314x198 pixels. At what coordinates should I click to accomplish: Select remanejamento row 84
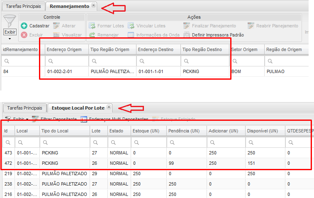pyautogui.click(x=155, y=71)
